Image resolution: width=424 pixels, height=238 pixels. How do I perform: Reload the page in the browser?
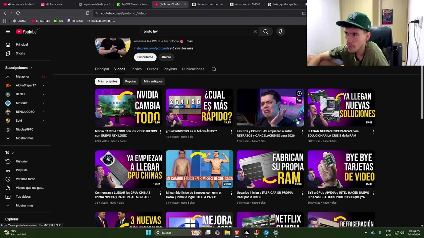click(18, 13)
